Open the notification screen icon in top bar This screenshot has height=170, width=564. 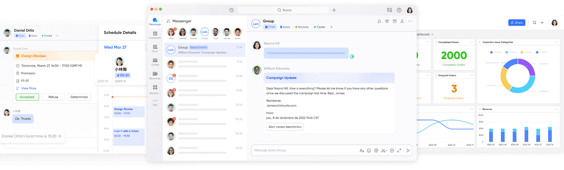tap(390, 10)
